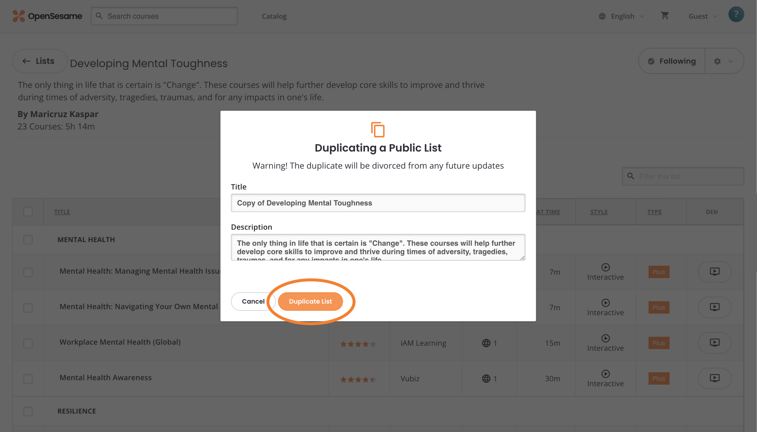Check the MENTAL HEALTH section checkbox
Viewport: 757px width, 432px height.
point(28,240)
